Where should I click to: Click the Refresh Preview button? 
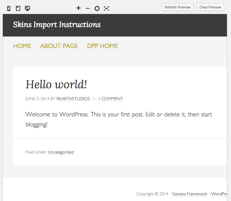click(x=178, y=7)
